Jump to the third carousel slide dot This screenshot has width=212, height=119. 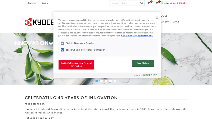[x=106, y=81]
